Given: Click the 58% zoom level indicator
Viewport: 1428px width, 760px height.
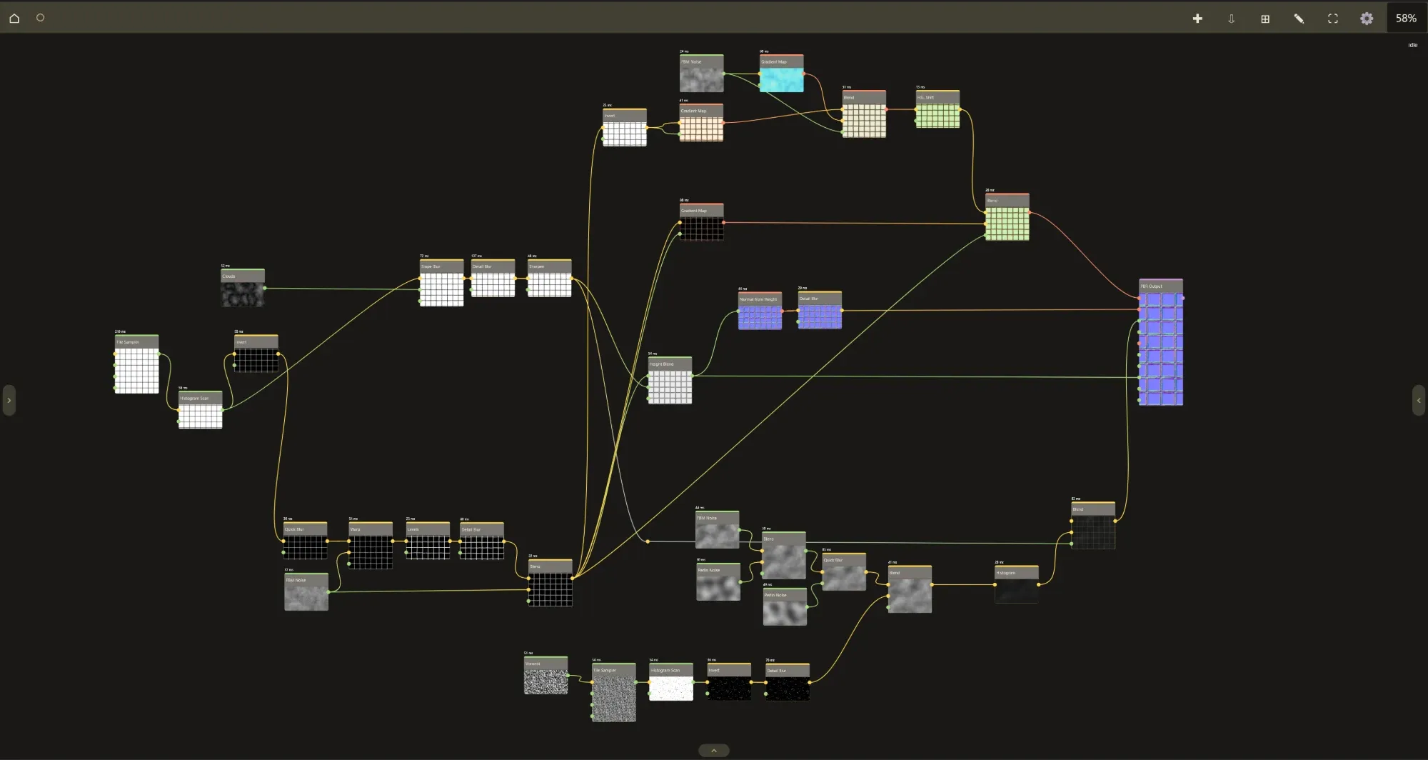Looking at the screenshot, I should pos(1406,19).
